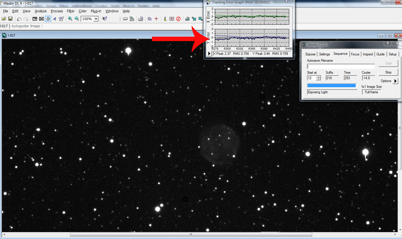This screenshot has width=402, height=239.
Task: Click the X Peak 2.37 statistics readout
Action: [x=222, y=54]
